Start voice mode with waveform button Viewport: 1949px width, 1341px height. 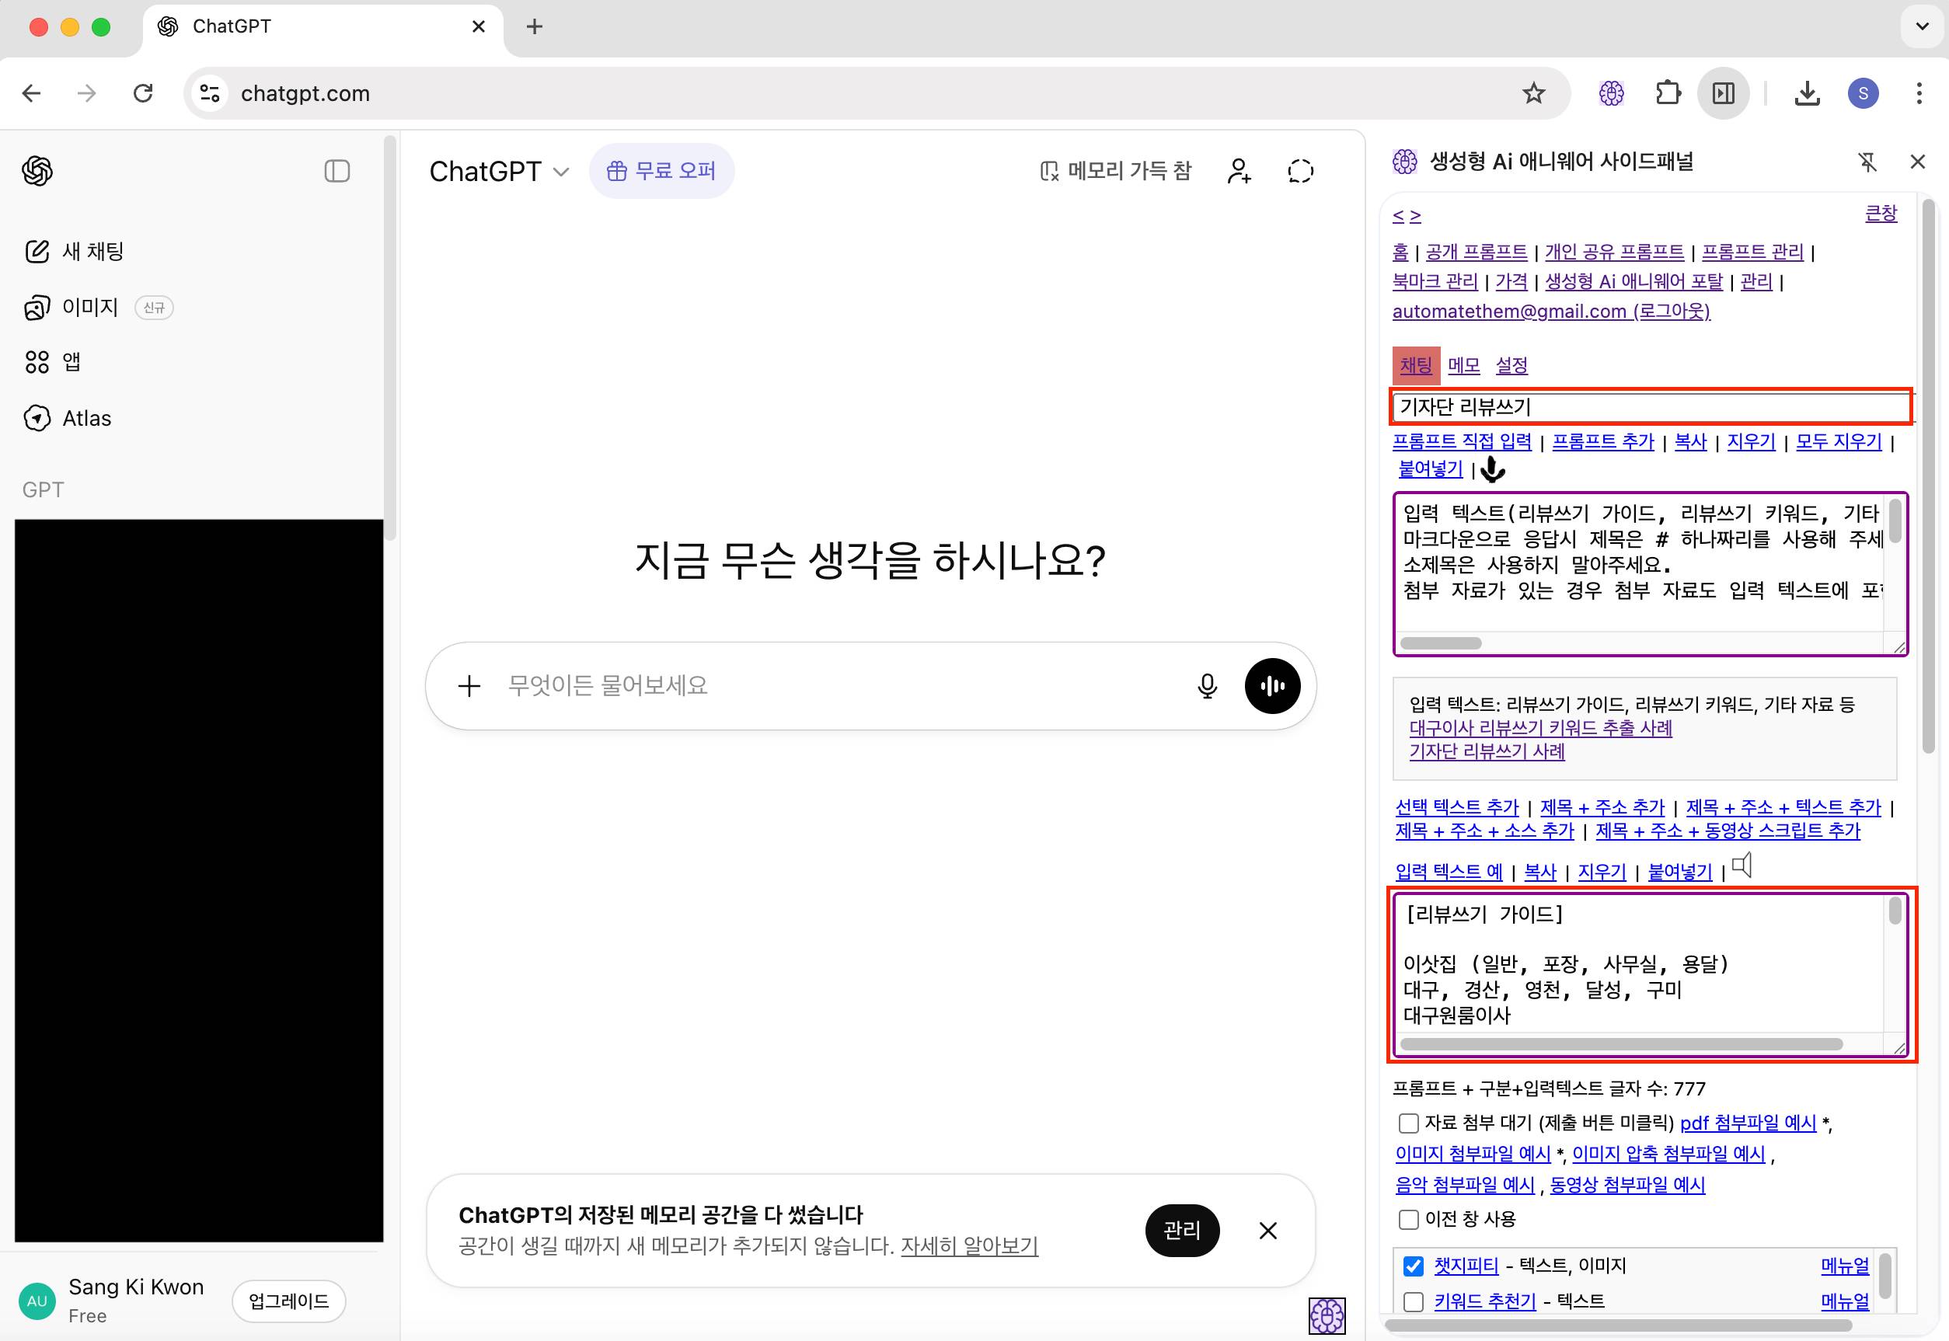1271,685
